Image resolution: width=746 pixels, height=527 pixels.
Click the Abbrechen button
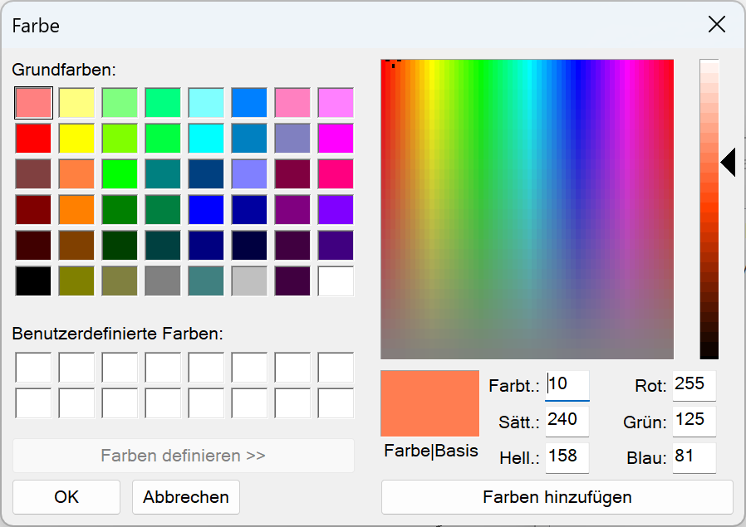185,497
